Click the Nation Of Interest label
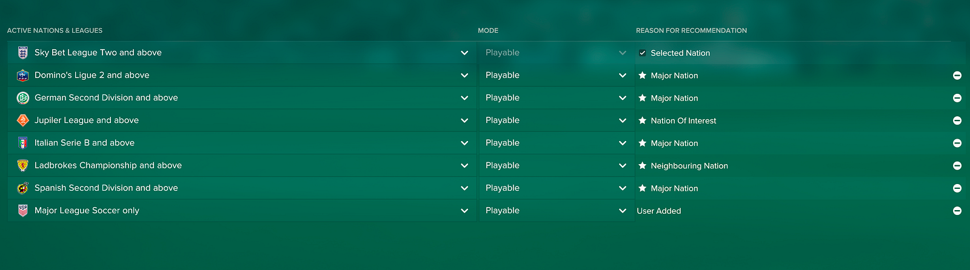Viewport: 970px width, 270px height. [x=683, y=120]
